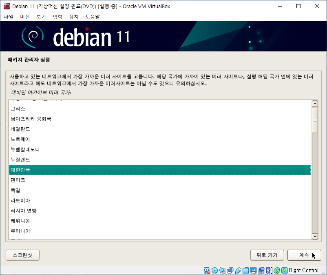Select 남아프리카 공화국 in the list
The image size is (327, 275).
(x=160, y=119)
